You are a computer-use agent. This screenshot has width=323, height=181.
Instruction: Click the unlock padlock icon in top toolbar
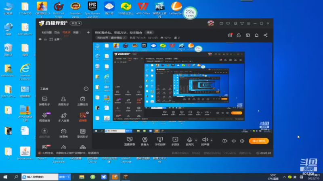(x=239, y=35)
